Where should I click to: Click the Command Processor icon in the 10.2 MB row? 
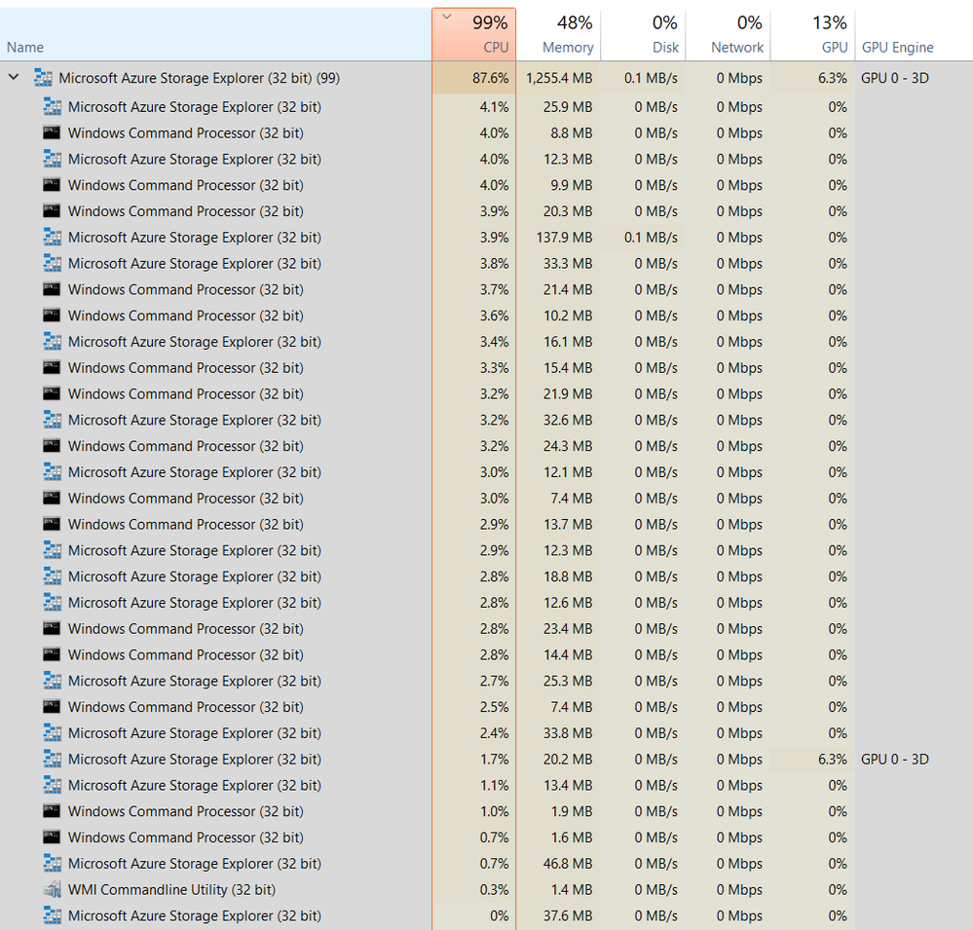[52, 316]
